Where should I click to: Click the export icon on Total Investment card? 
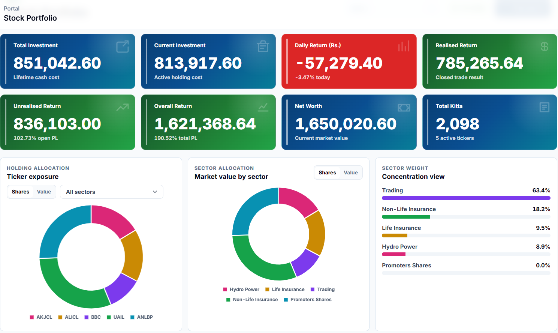pyautogui.click(x=123, y=46)
